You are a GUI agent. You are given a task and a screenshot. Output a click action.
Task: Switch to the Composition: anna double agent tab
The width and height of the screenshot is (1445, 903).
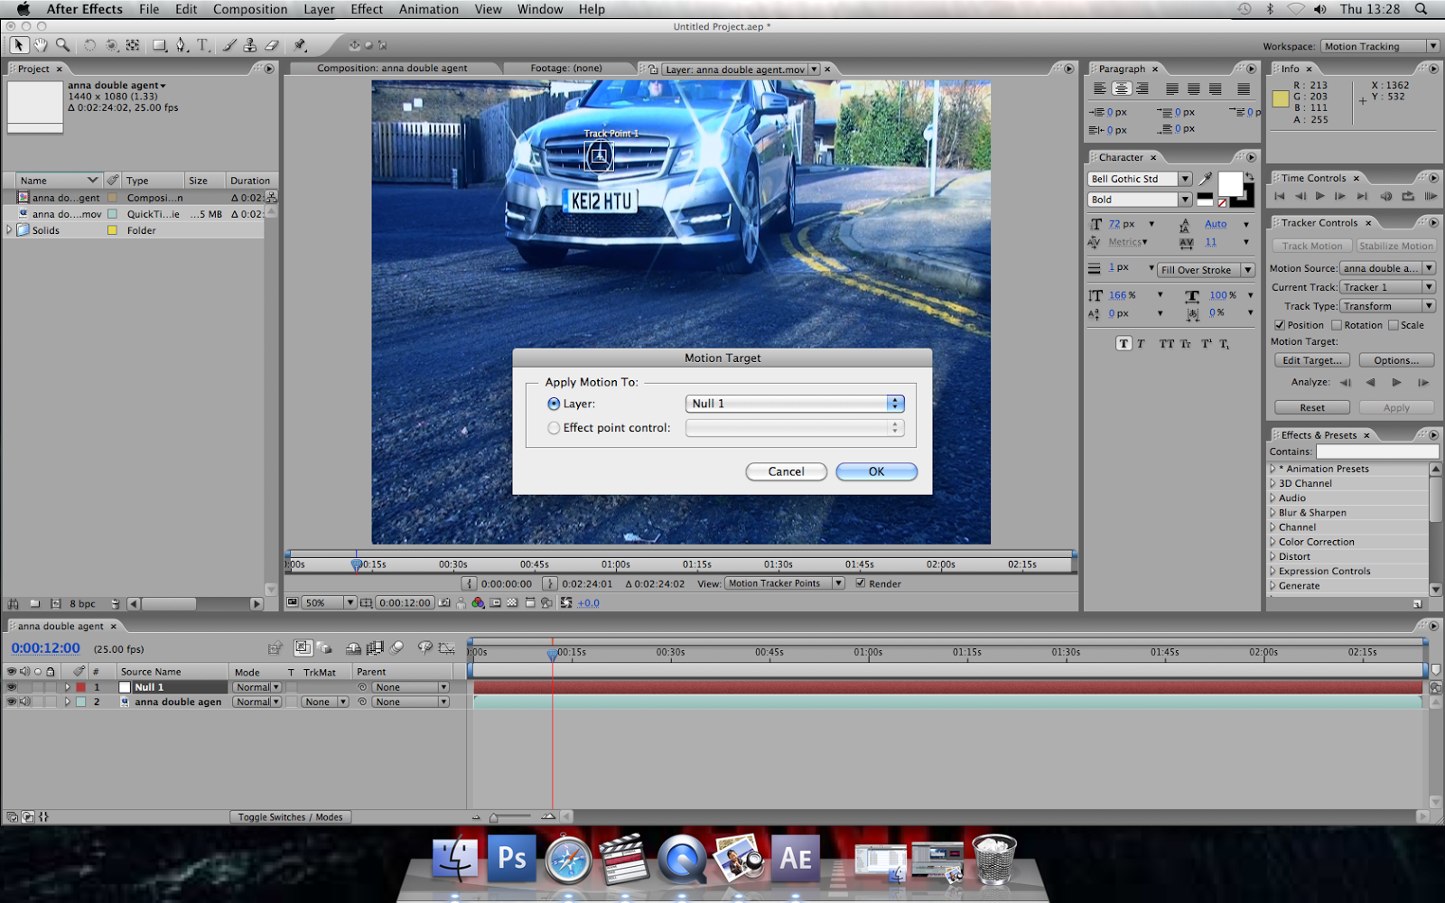[392, 69]
